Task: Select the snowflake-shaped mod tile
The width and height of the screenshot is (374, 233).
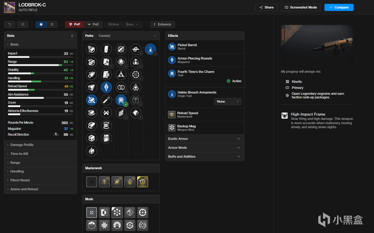Action: point(104,225)
